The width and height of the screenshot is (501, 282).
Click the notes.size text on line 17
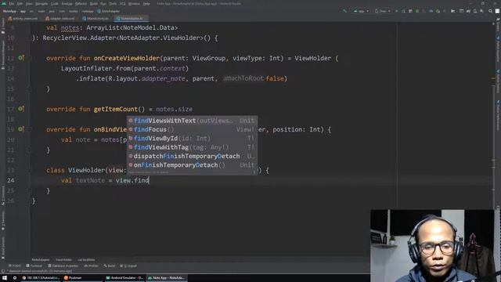pyautogui.click(x=174, y=109)
